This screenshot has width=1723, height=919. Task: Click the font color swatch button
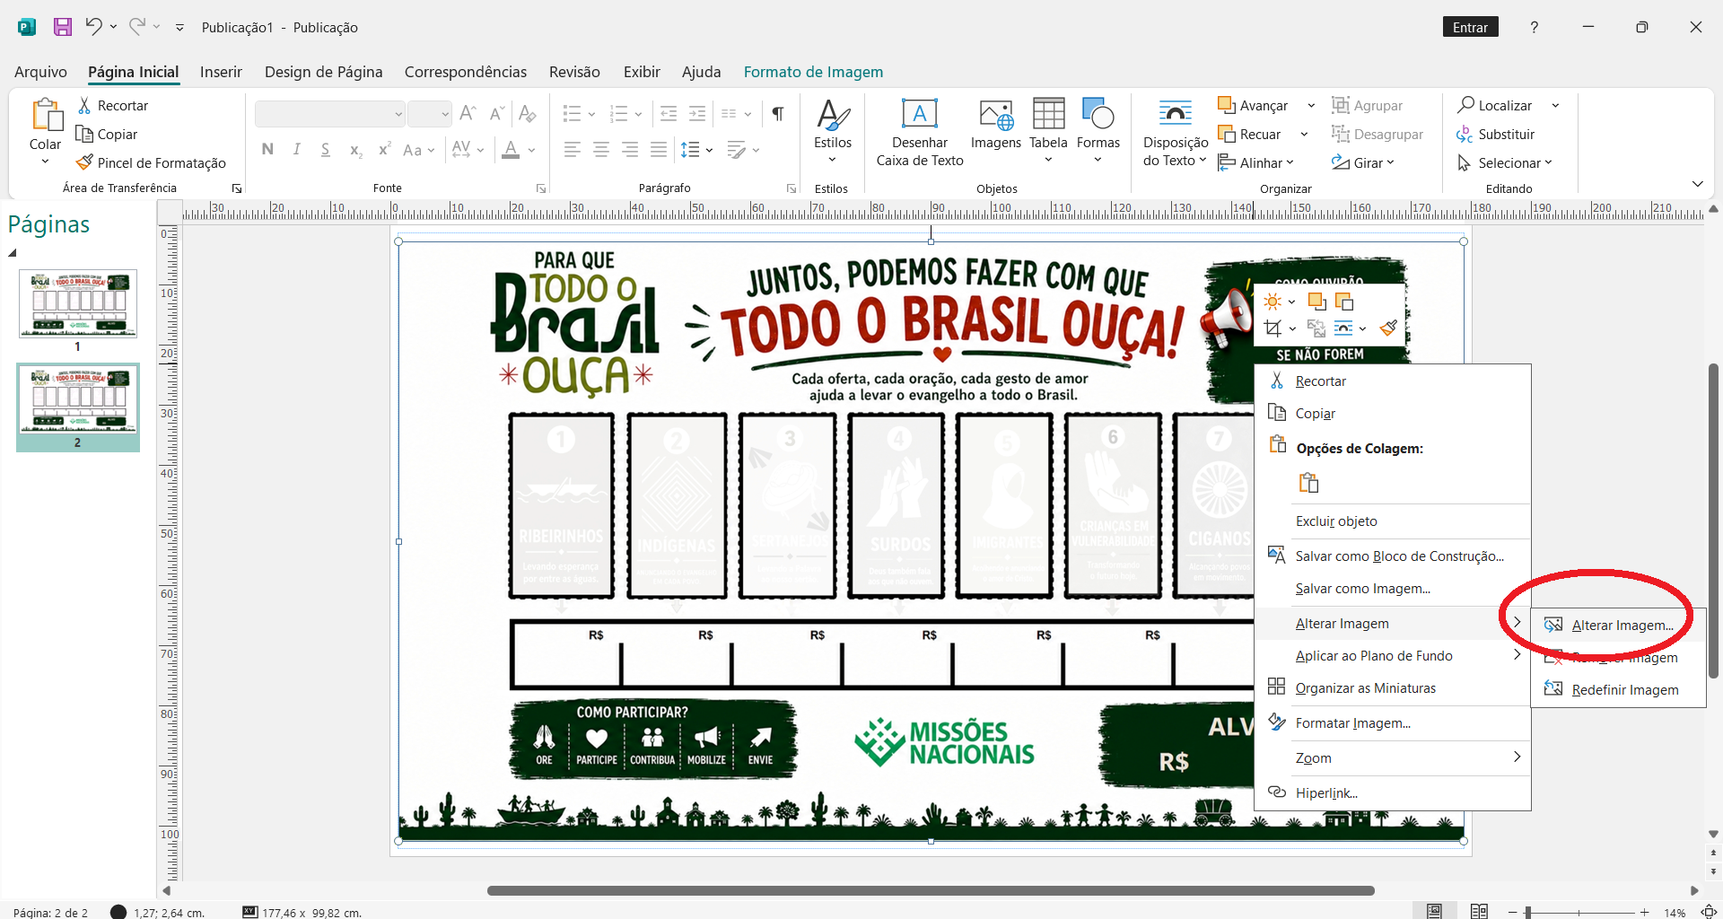(511, 150)
